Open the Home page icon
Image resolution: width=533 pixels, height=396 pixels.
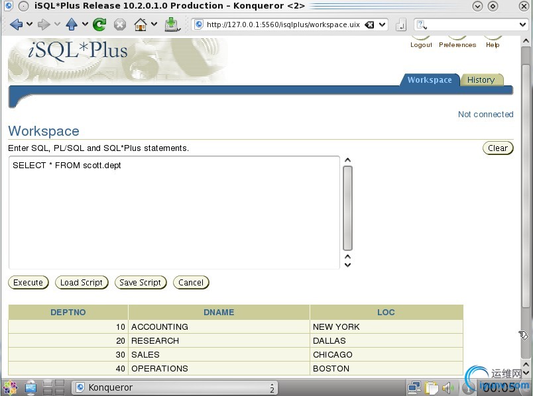tap(141, 25)
